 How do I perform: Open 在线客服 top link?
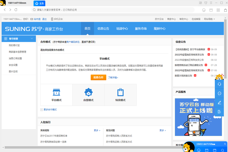196,19
